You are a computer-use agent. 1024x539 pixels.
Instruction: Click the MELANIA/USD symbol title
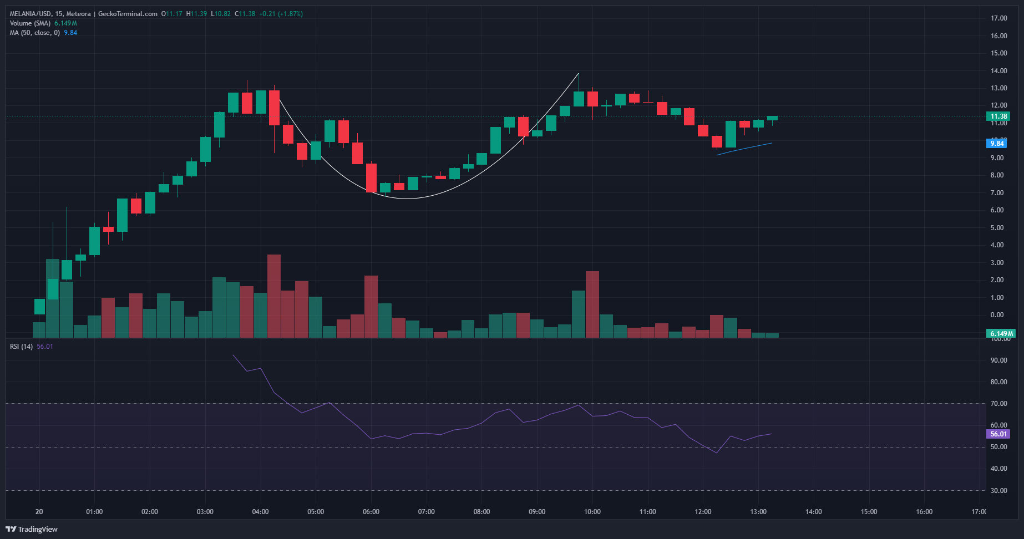coord(31,14)
